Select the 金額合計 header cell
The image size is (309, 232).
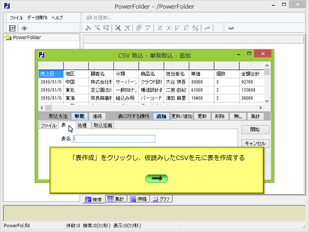coord(252,74)
